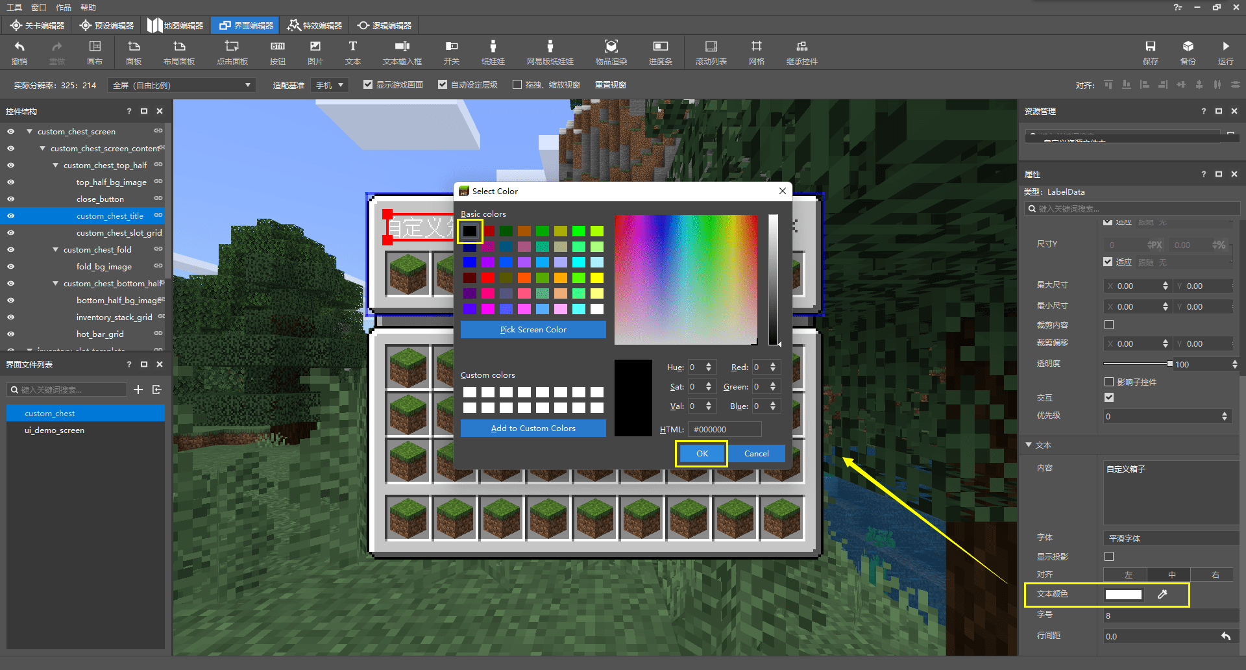The image size is (1246, 670).
Task: Toggle 自动设定层级 checkbox
Action: 443,85
